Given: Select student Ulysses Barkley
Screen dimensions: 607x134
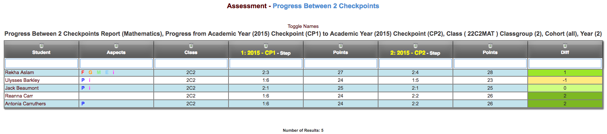Looking at the screenshot, I should point(22,80).
